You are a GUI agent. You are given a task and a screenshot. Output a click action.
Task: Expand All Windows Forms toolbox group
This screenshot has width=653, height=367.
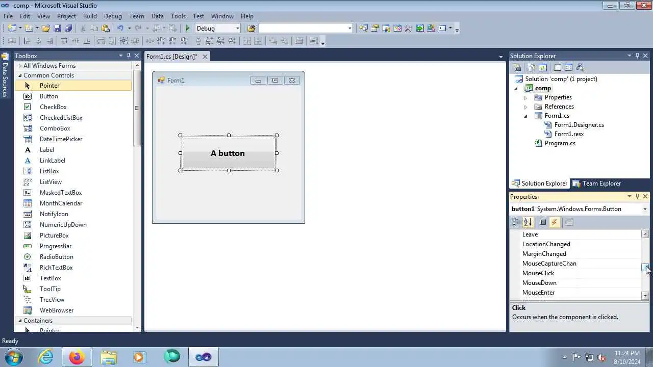(20, 66)
